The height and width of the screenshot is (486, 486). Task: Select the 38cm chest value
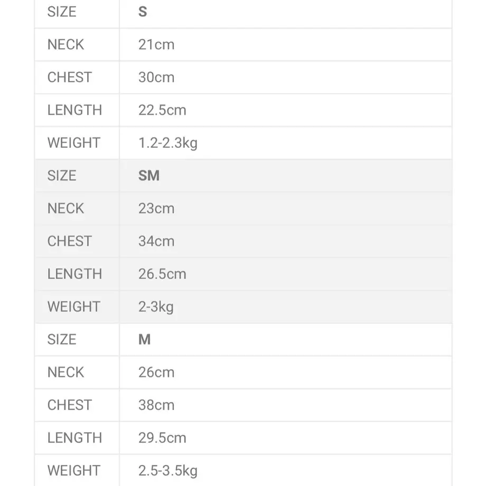(x=156, y=405)
